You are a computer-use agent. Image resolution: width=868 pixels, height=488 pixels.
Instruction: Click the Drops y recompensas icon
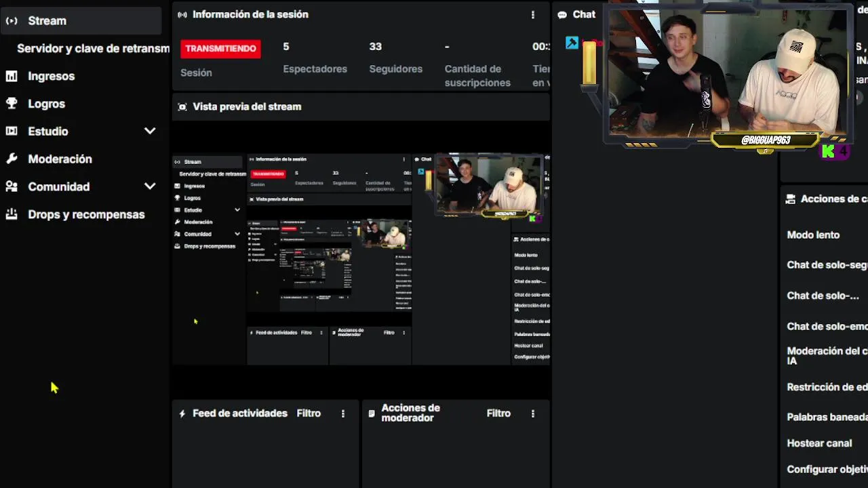pos(12,214)
